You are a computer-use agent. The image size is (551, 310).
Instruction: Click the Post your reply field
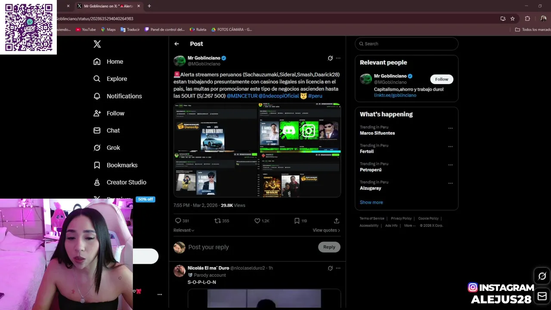click(251, 247)
